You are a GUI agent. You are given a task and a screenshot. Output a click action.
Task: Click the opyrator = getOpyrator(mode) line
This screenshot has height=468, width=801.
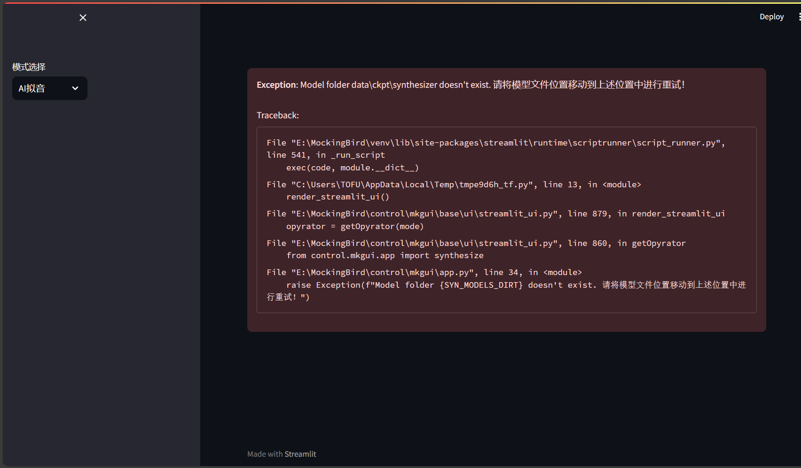coord(355,226)
